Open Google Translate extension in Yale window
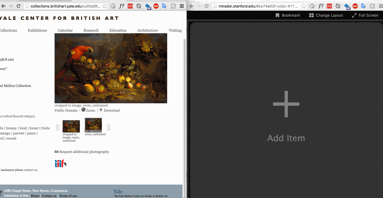Viewport: 383px width, 198px height. coord(164,6)
